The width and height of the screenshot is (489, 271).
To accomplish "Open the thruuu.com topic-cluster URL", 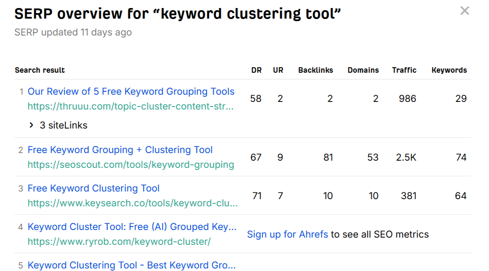I will click(x=131, y=106).
